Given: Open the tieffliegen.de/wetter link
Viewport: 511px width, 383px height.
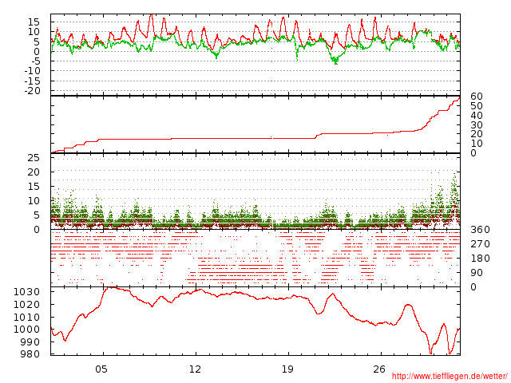Looking at the screenshot, I should pos(450,376).
